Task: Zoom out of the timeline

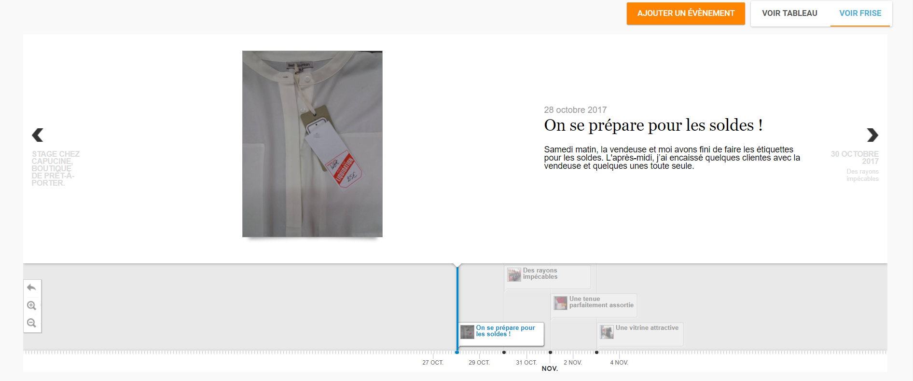Action: tap(32, 323)
